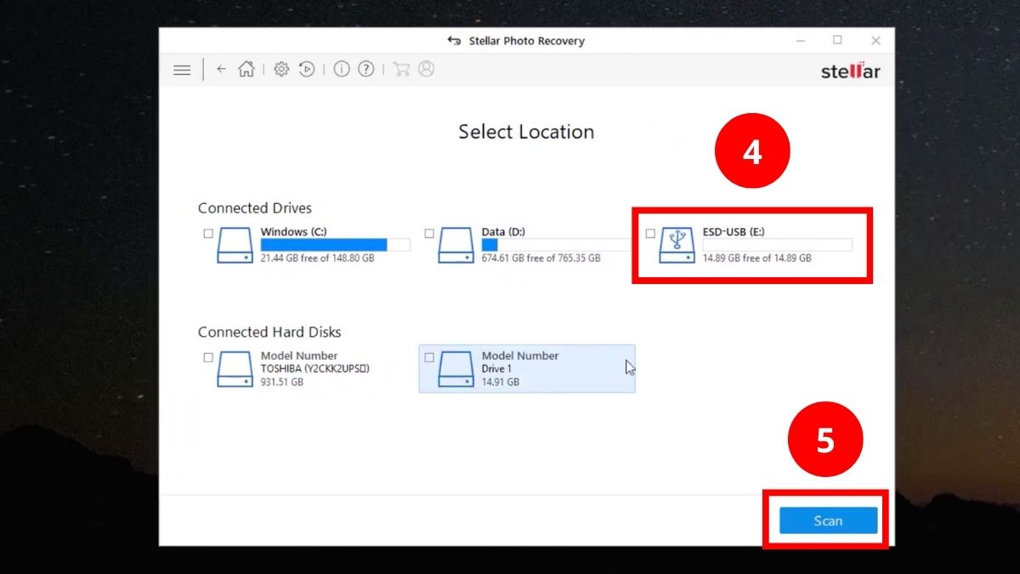Click the shopping cart icon
Image resolution: width=1020 pixels, height=574 pixels.
click(x=401, y=70)
